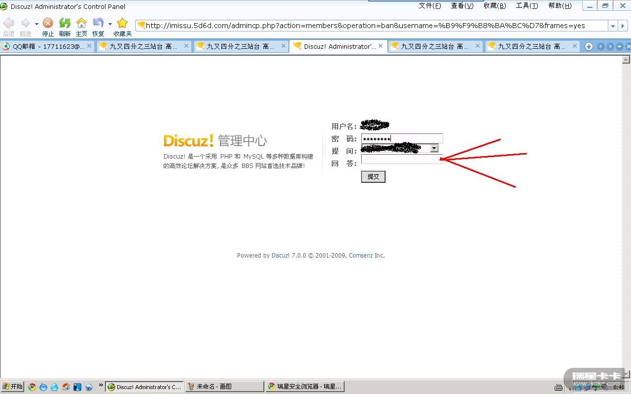The image size is (631, 394).
Task: Open the 工具(T) menu
Action: (x=527, y=6)
